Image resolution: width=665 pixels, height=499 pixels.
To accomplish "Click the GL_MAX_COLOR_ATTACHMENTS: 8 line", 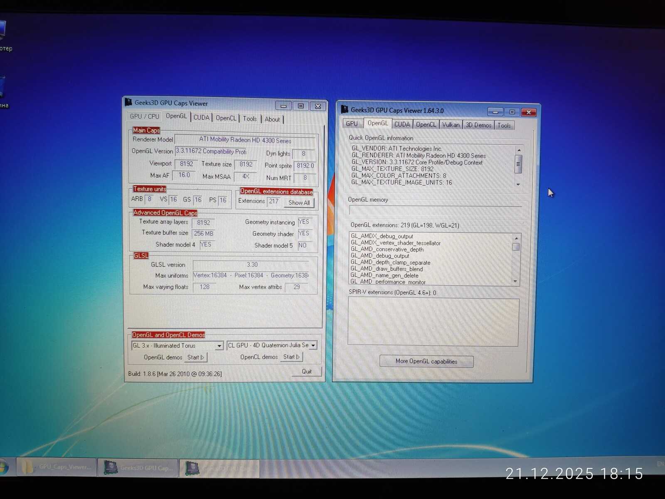I will 399,175.
